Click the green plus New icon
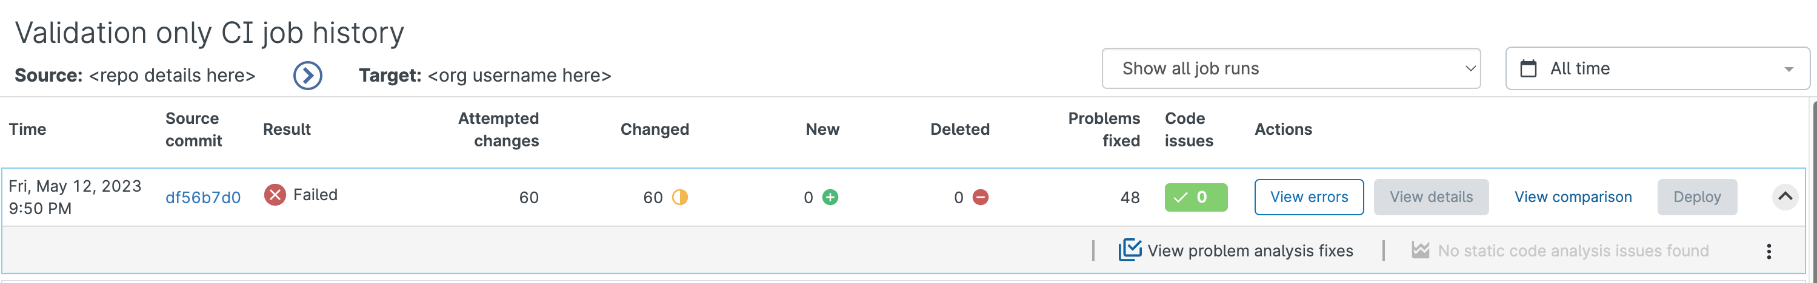The image size is (1817, 283). 830,197
